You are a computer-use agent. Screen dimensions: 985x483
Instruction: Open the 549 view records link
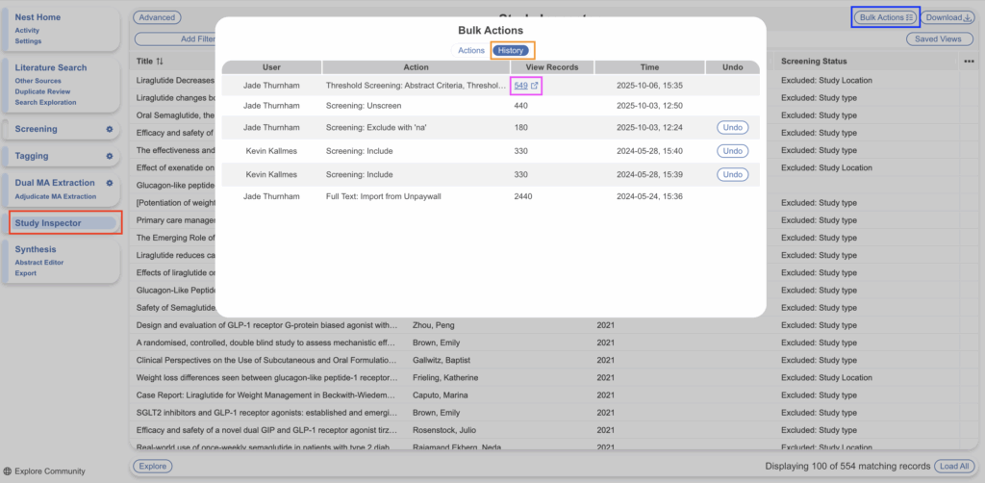tap(520, 86)
